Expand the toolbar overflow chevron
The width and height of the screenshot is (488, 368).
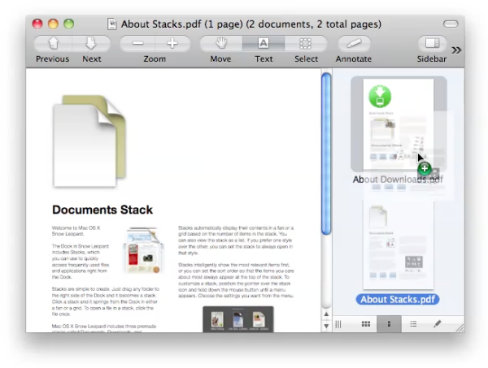tap(456, 50)
